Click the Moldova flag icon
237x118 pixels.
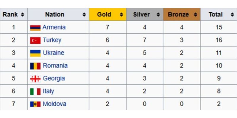pyautogui.click(x=35, y=104)
